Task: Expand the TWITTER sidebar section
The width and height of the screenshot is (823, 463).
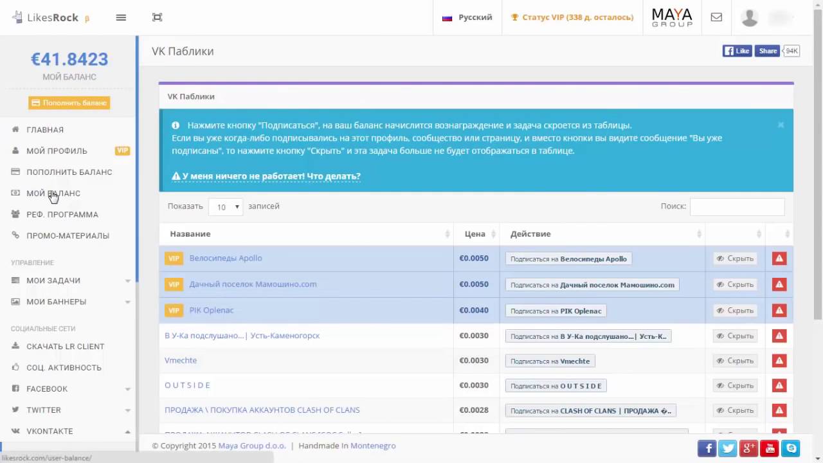Action: pyautogui.click(x=69, y=410)
